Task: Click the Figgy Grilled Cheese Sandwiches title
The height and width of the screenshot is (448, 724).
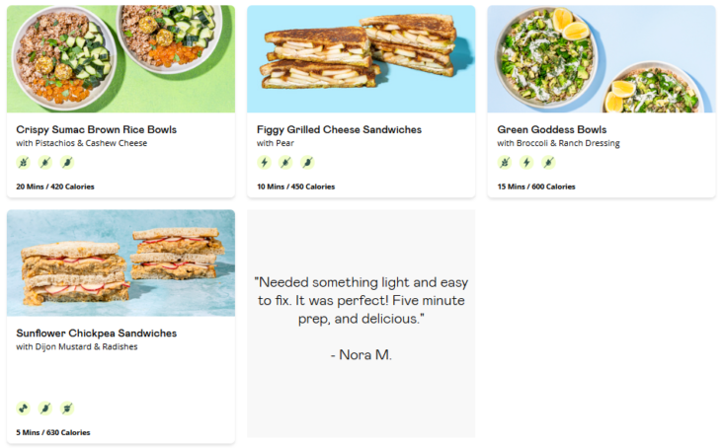Action: tap(339, 129)
